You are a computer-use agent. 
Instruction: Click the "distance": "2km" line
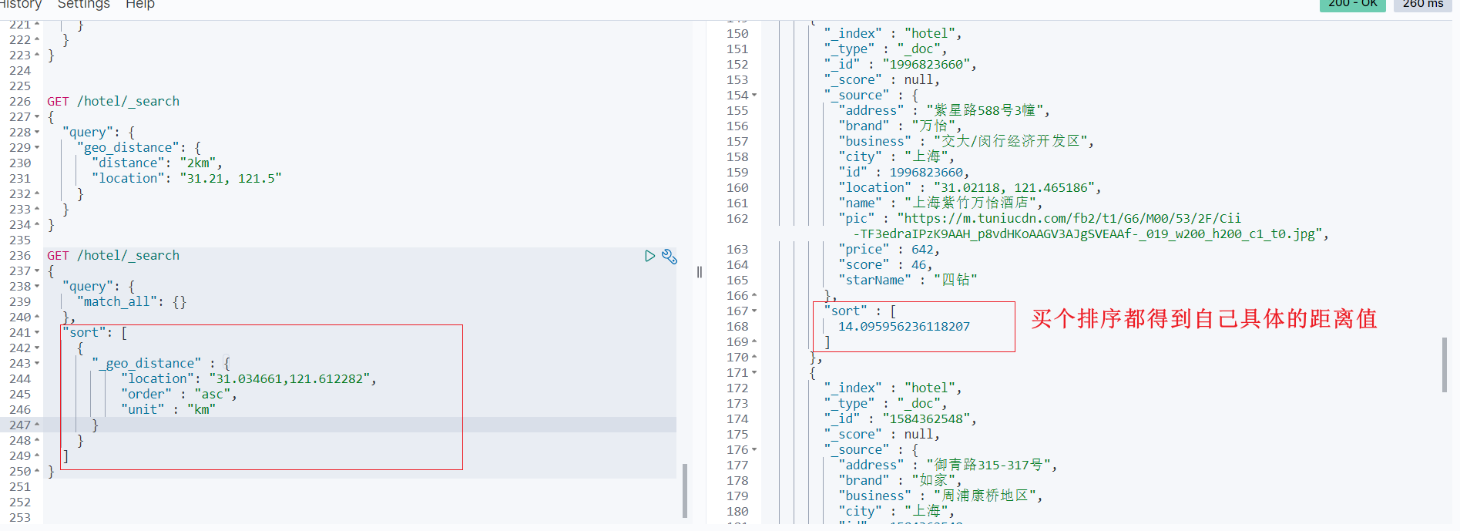tap(156, 163)
